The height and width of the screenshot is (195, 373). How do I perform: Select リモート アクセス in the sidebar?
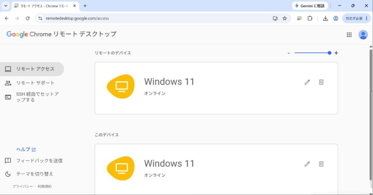(x=32, y=69)
